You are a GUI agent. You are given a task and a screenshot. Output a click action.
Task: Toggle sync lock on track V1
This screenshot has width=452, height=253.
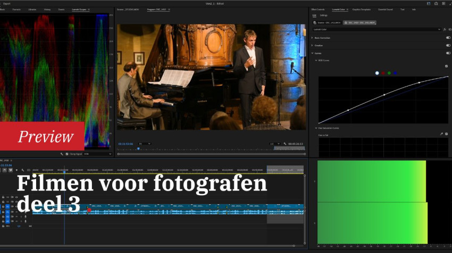(12, 206)
